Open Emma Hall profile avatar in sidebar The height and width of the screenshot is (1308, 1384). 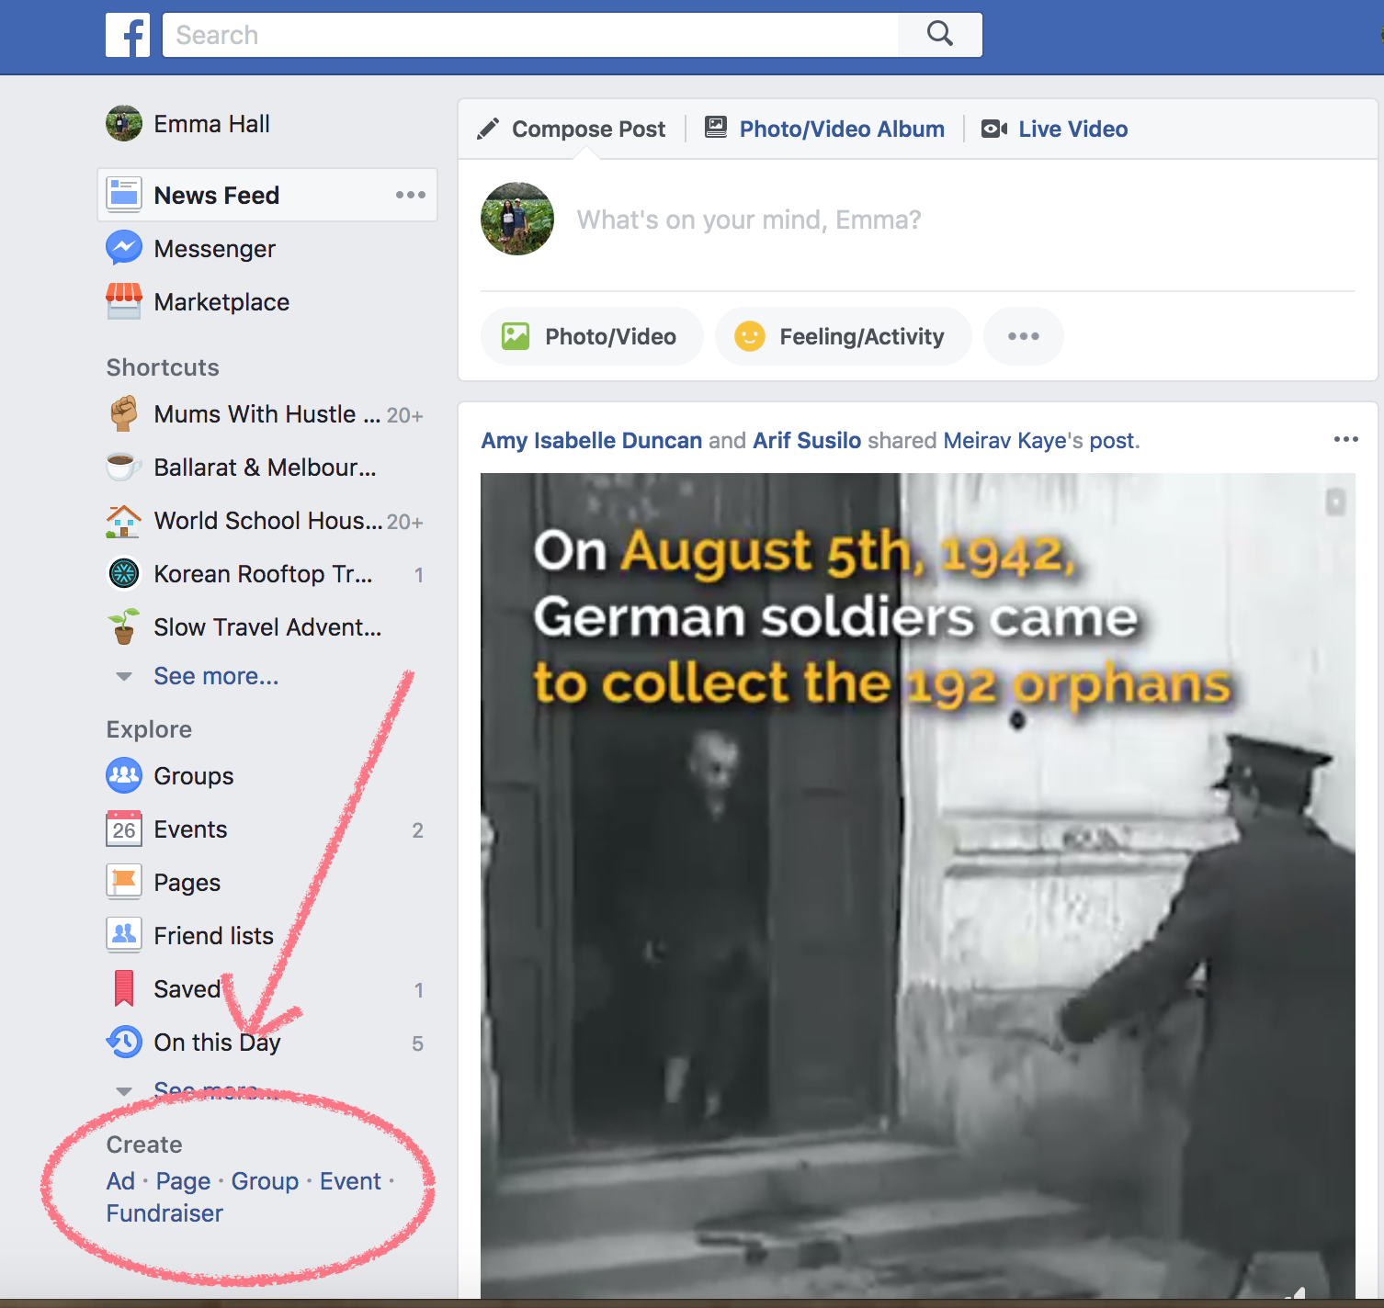(x=124, y=123)
